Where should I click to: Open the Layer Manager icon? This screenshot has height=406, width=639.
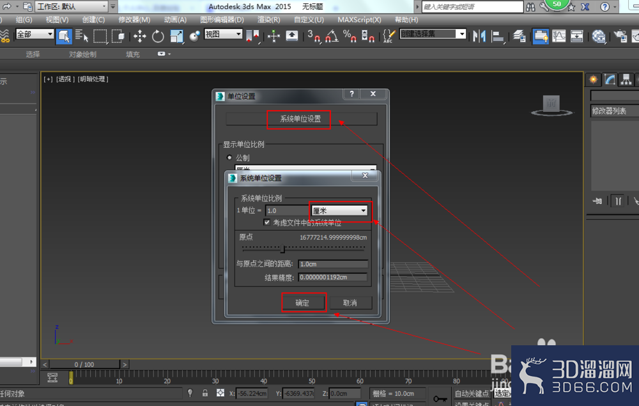519,36
